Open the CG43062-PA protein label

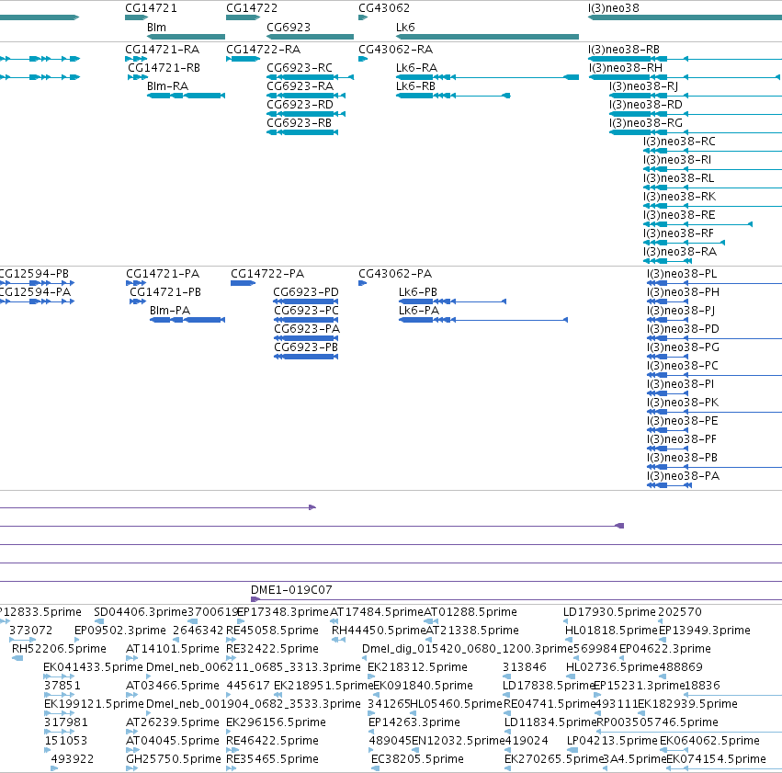tap(395, 274)
